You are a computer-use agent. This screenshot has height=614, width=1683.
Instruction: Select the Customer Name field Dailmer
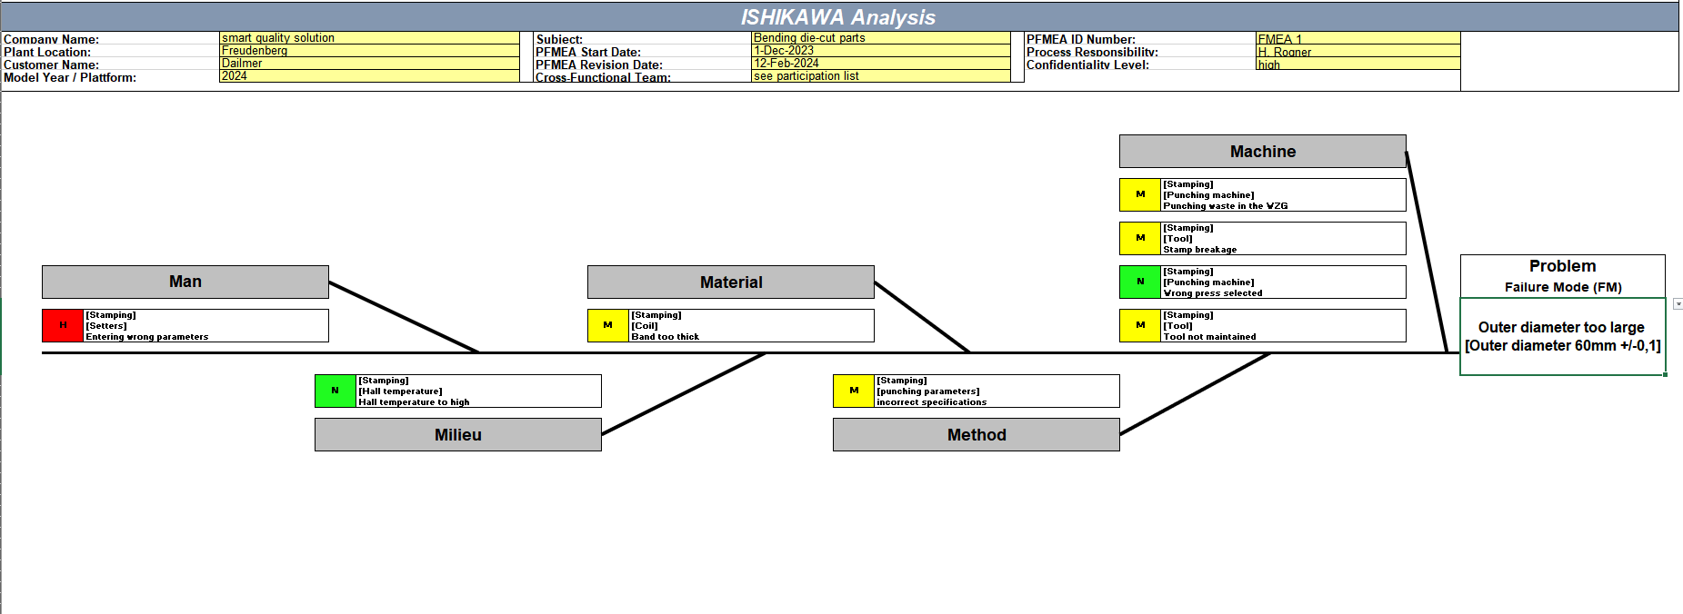click(x=369, y=64)
